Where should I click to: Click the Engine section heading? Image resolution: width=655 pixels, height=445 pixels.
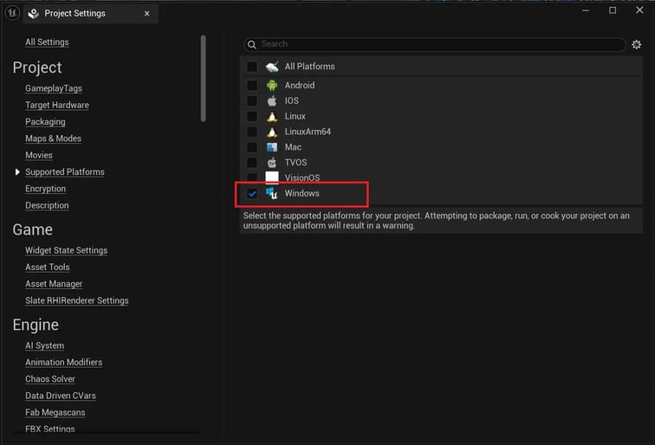[36, 325]
